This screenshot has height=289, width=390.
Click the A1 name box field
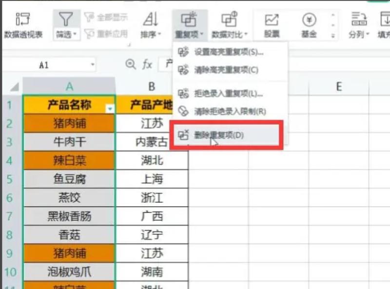pos(44,65)
